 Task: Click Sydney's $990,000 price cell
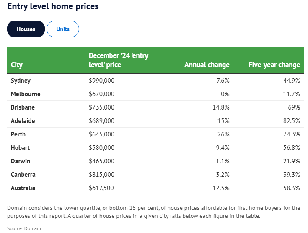tap(101, 81)
